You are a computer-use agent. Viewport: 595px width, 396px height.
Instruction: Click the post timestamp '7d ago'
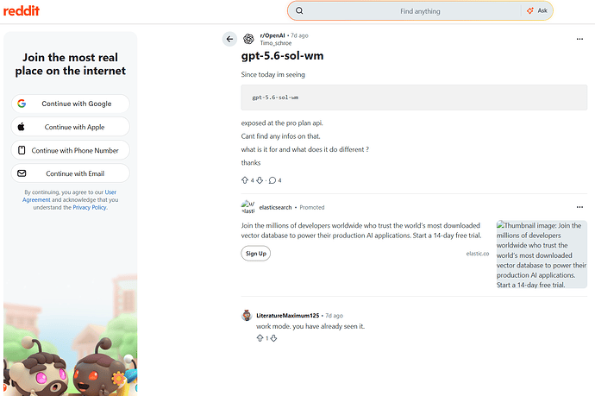tap(299, 35)
